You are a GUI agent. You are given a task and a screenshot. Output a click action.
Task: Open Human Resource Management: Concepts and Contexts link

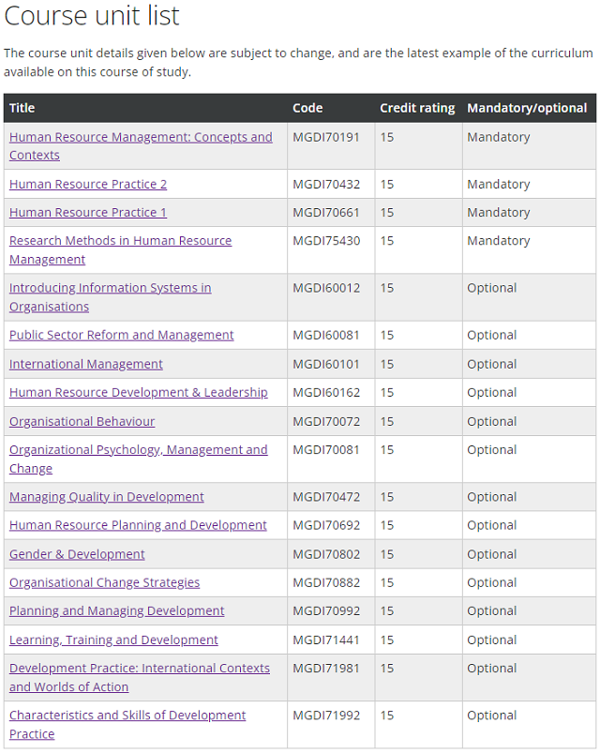coord(141,146)
